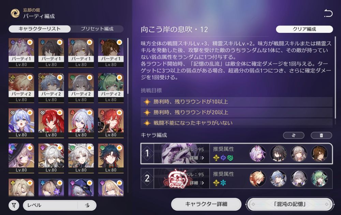Switch to プリセット編成 tab
Screen dimensions: 341x215
pyautogui.click(x=97, y=29)
